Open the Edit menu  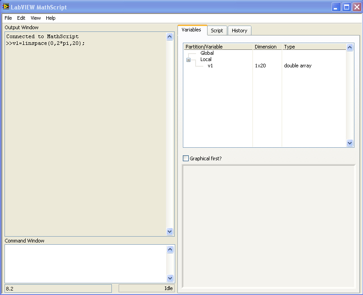[21, 18]
